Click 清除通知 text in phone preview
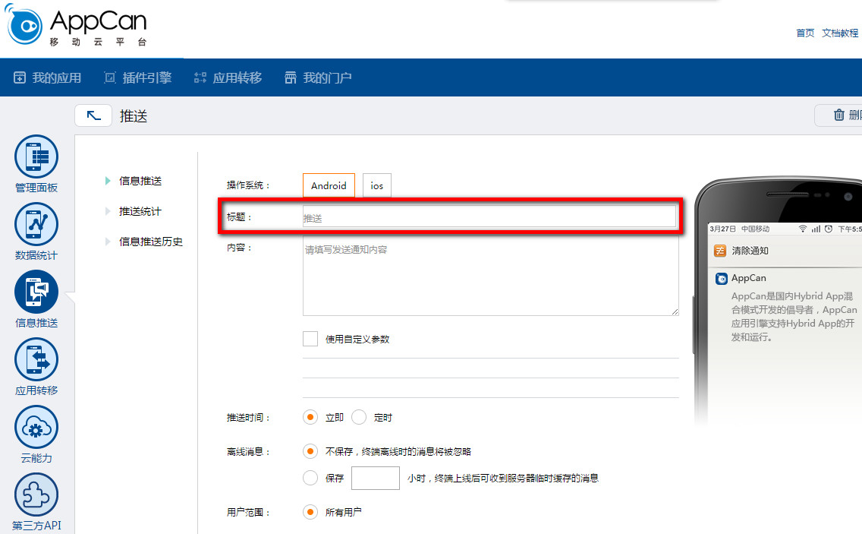 [x=750, y=251]
